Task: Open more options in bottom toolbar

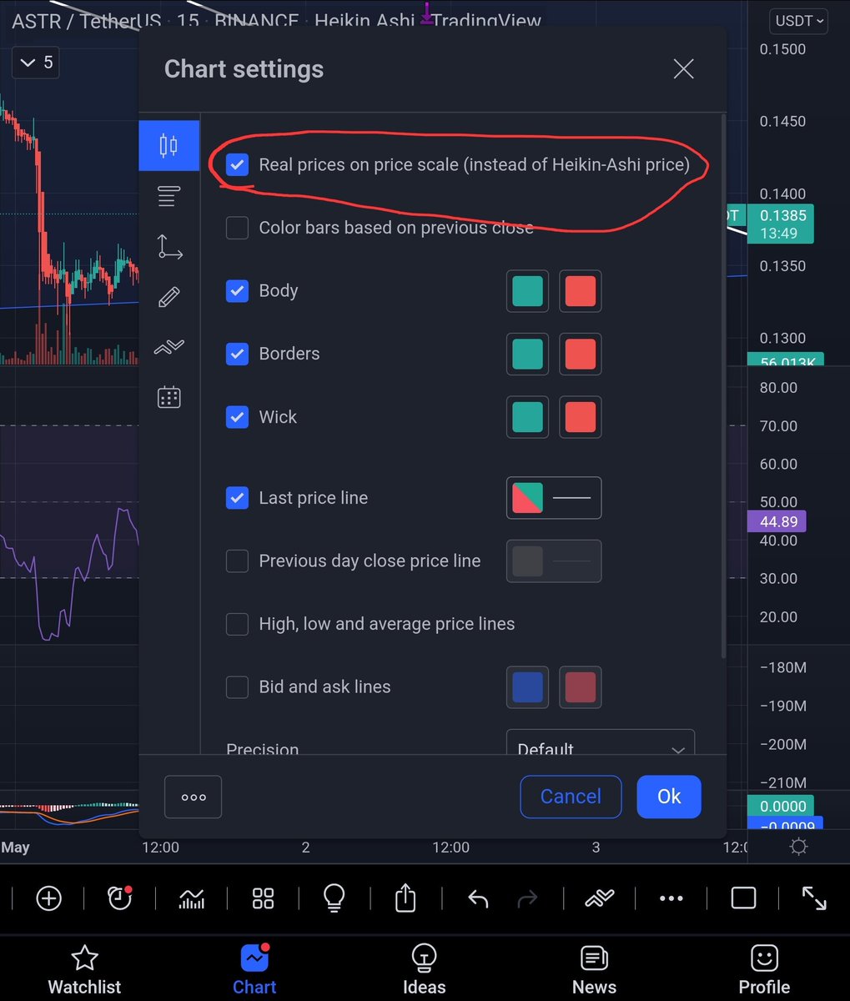Action: pos(671,898)
